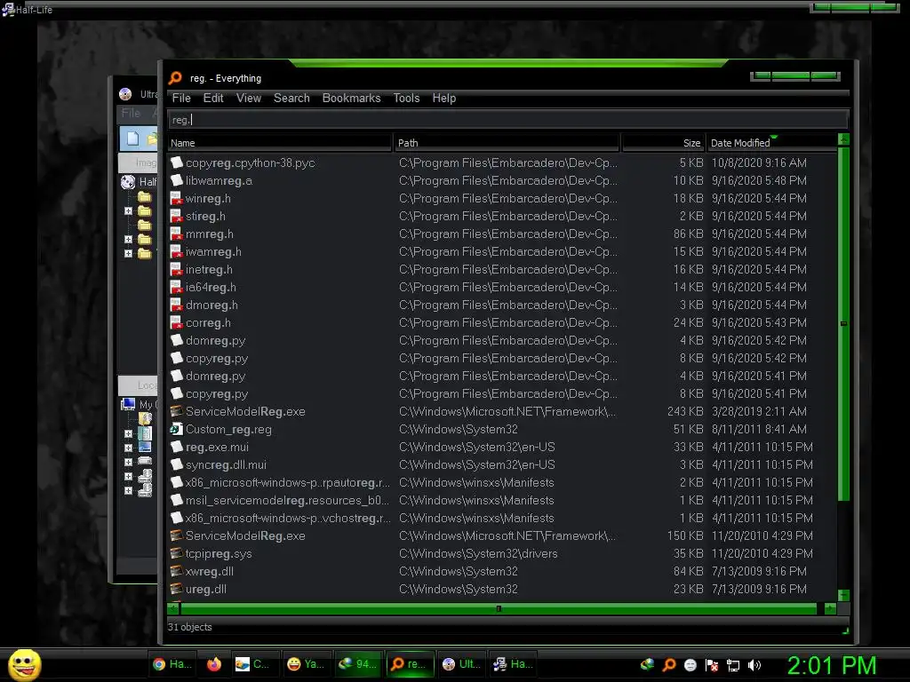
Task: Click the Half CD image icon in UltraISO tree
Action: [128, 182]
